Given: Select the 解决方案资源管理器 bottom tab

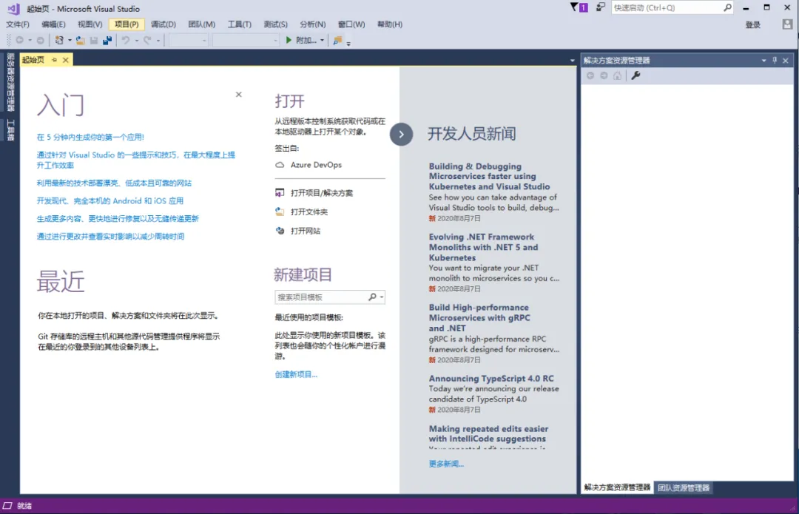Looking at the screenshot, I should point(617,487).
